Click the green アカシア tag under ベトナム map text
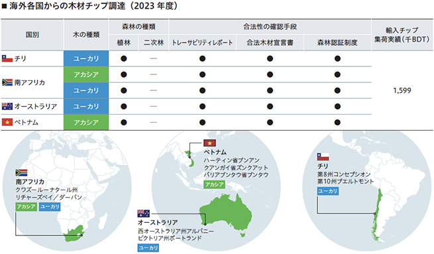This screenshot has width=434, height=254. tap(214, 184)
